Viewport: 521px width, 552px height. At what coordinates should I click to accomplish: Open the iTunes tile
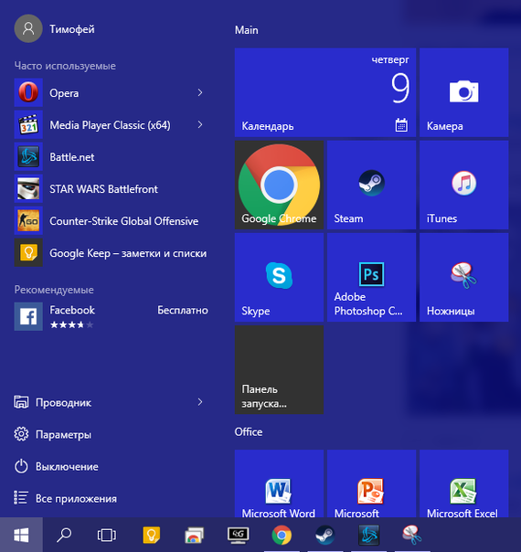(464, 186)
